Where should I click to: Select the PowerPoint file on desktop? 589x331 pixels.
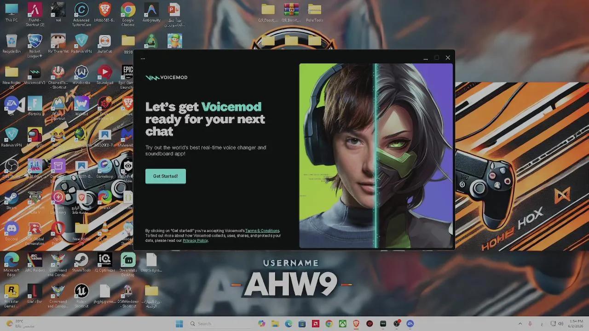pyautogui.click(x=174, y=14)
